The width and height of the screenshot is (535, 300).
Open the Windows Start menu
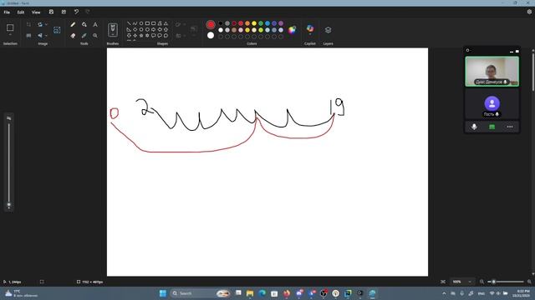[163, 293]
